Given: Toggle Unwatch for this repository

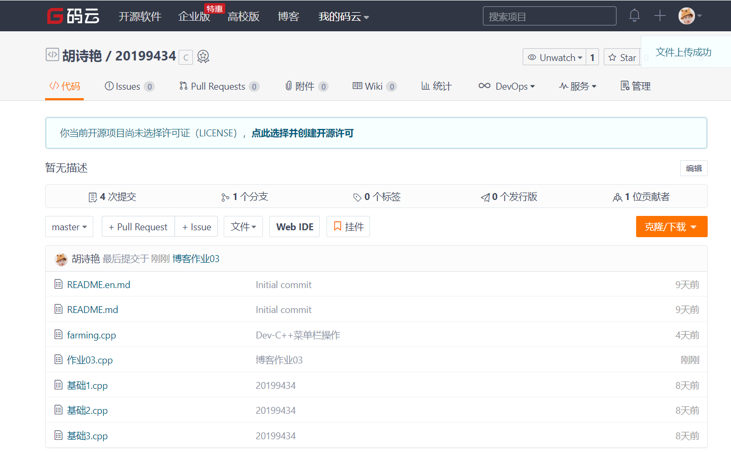Looking at the screenshot, I should (x=555, y=57).
